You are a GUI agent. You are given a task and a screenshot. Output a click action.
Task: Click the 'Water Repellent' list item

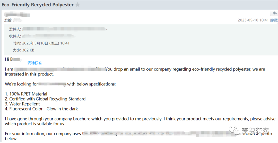coord(22,104)
